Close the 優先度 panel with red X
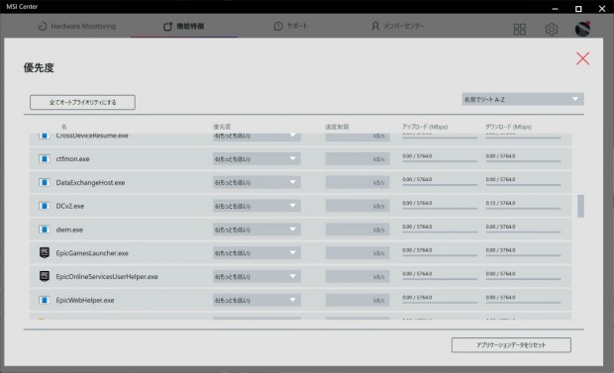 (x=582, y=58)
